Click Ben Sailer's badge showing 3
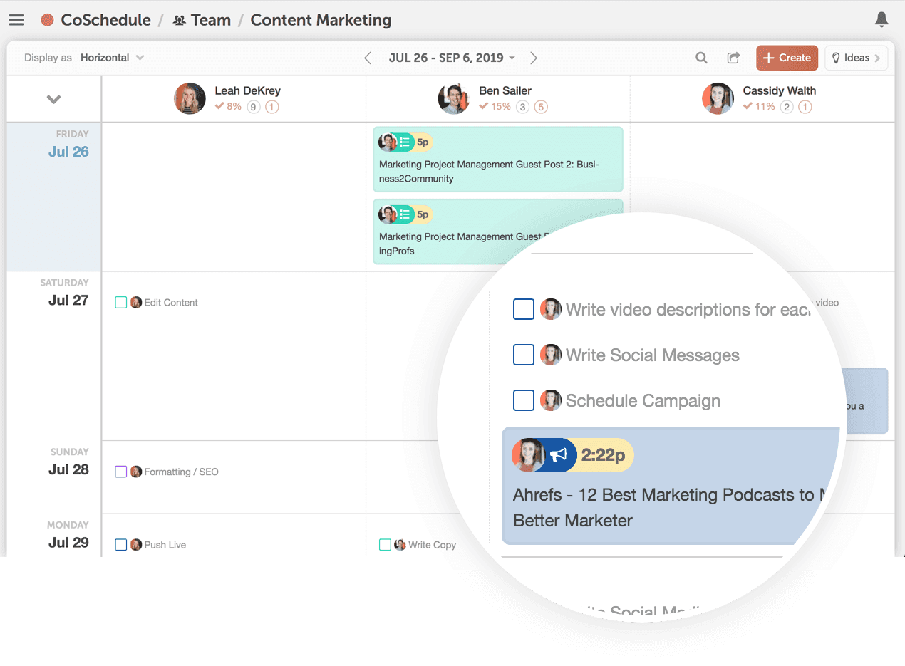905x666 pixels. (523, 107)
